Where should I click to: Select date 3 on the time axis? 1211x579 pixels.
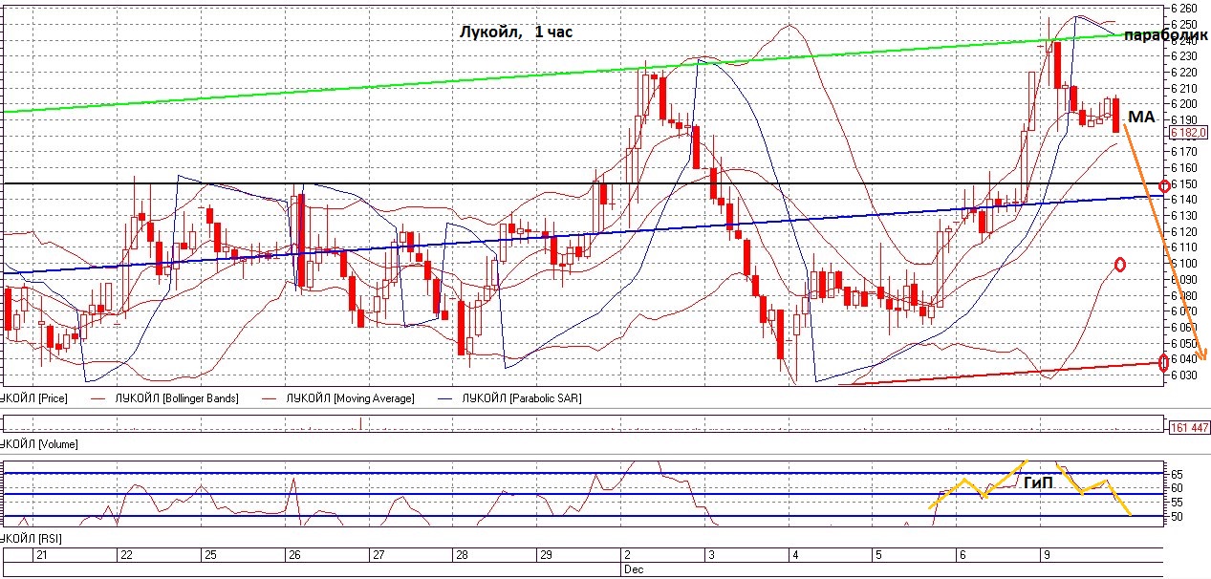pyautogui.click(x=710, y=554)
